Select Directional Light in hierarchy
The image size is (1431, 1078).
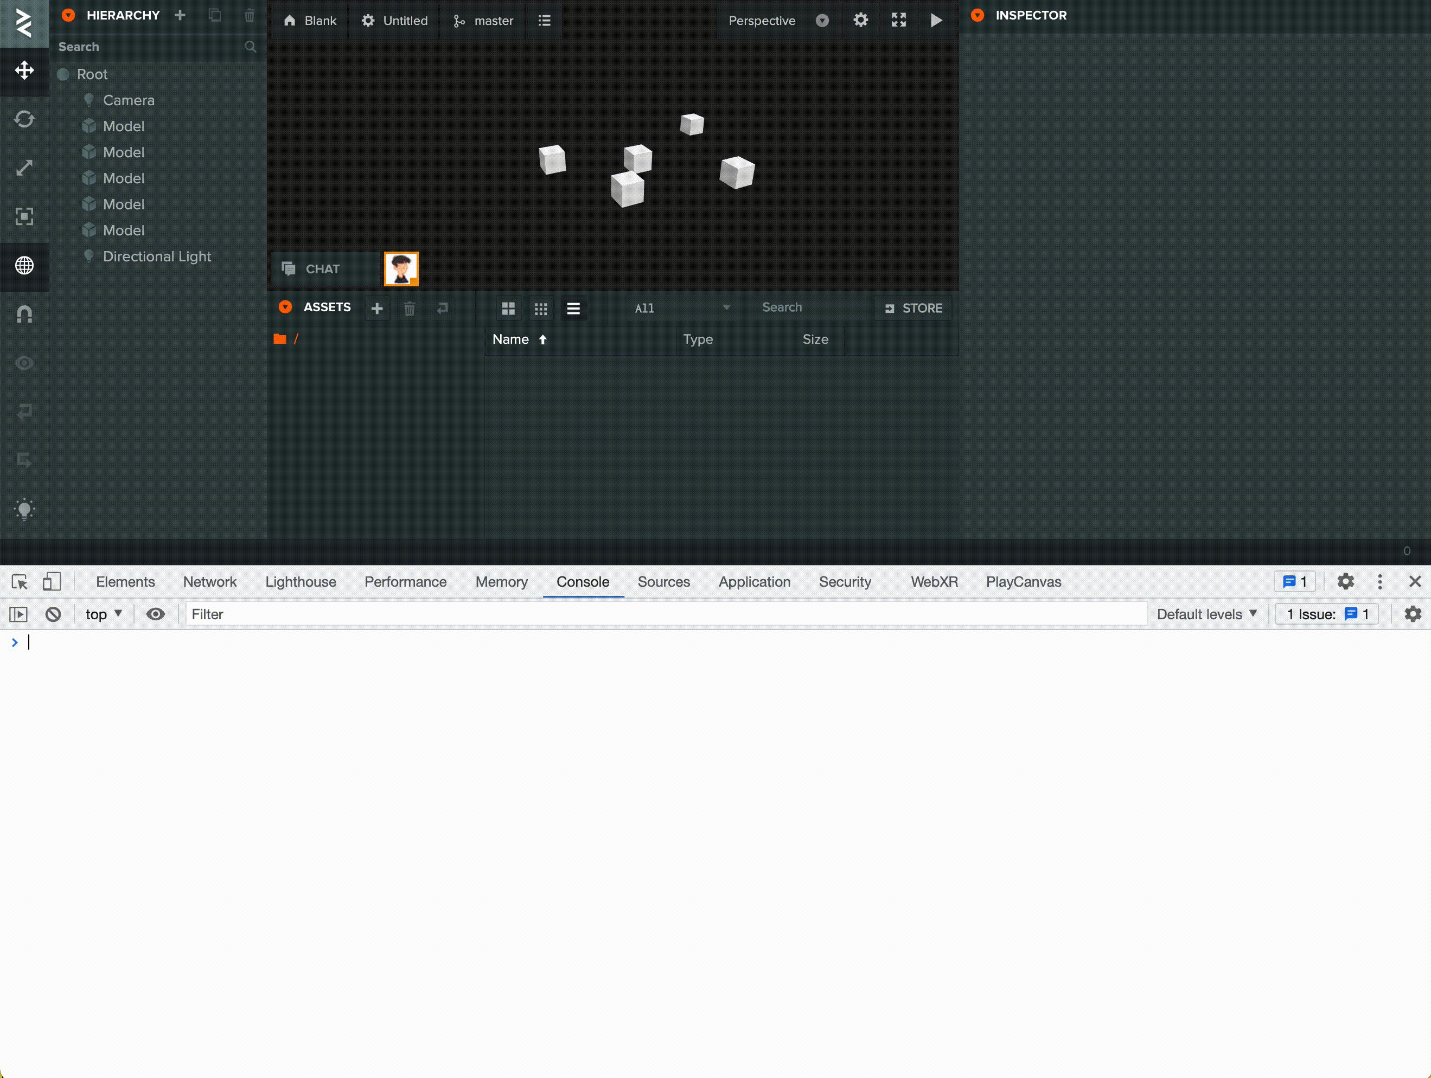pos(157,256)
